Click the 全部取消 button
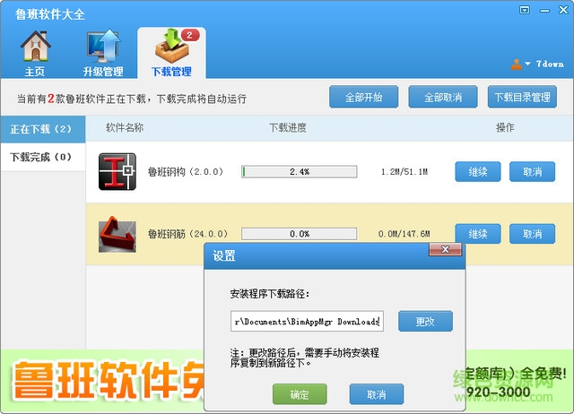Screen dimensions: 574x414 pyautogui.click(x=443, y=97)
